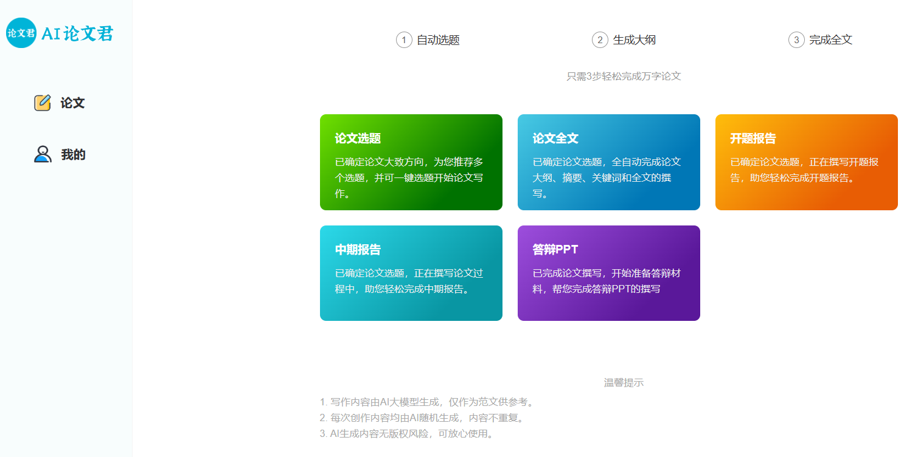This screenshot has height=457, width=918.
Task: Click the first tip about AI大模型生成
Action: pos(428,402)
